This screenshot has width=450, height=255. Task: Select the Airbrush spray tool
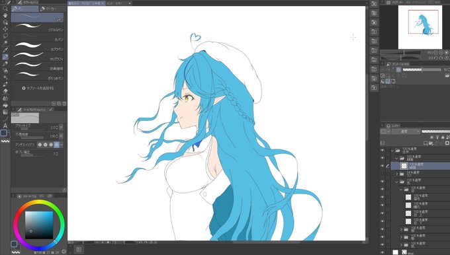(5, 71)
